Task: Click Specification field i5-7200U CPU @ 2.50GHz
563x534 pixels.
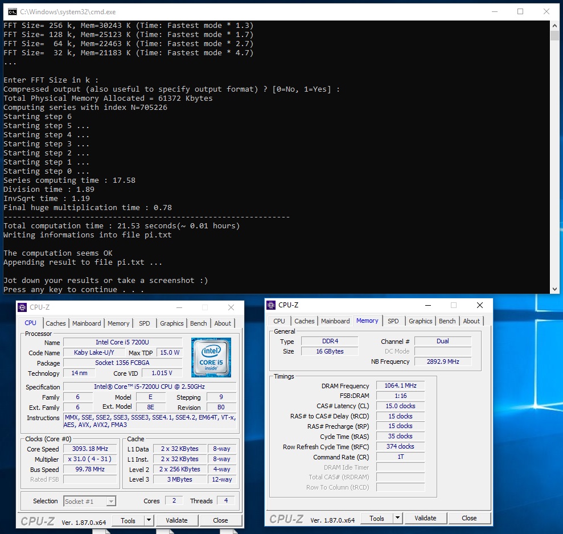Action: point(150,387)
